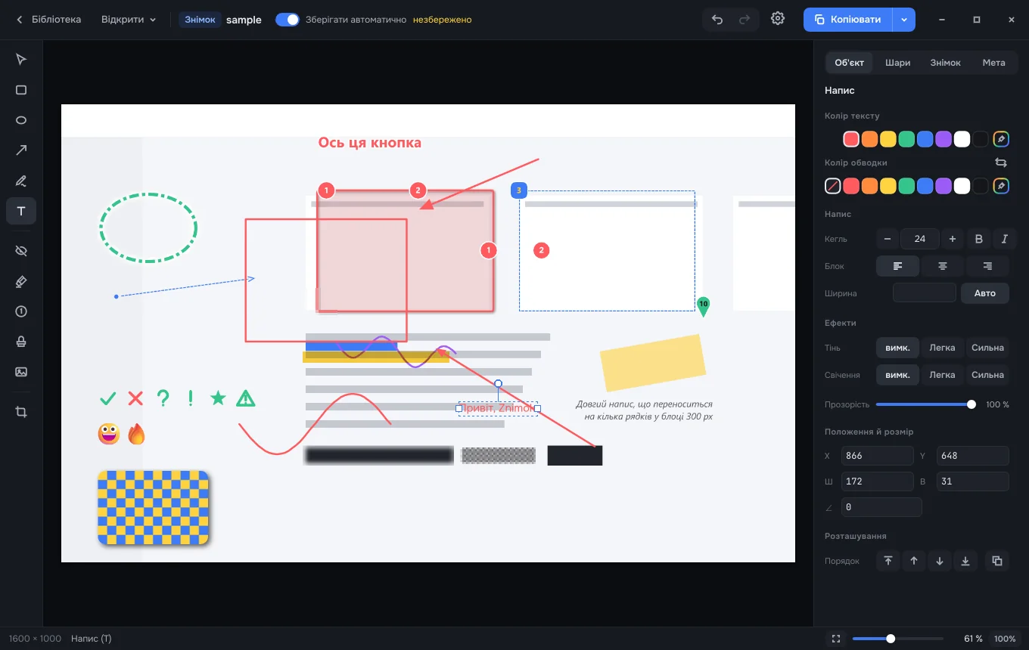The height and width of the screenshot is (650, 1029).
Task: Click the fit-to-screen icon in status bar
Action: 836,639
